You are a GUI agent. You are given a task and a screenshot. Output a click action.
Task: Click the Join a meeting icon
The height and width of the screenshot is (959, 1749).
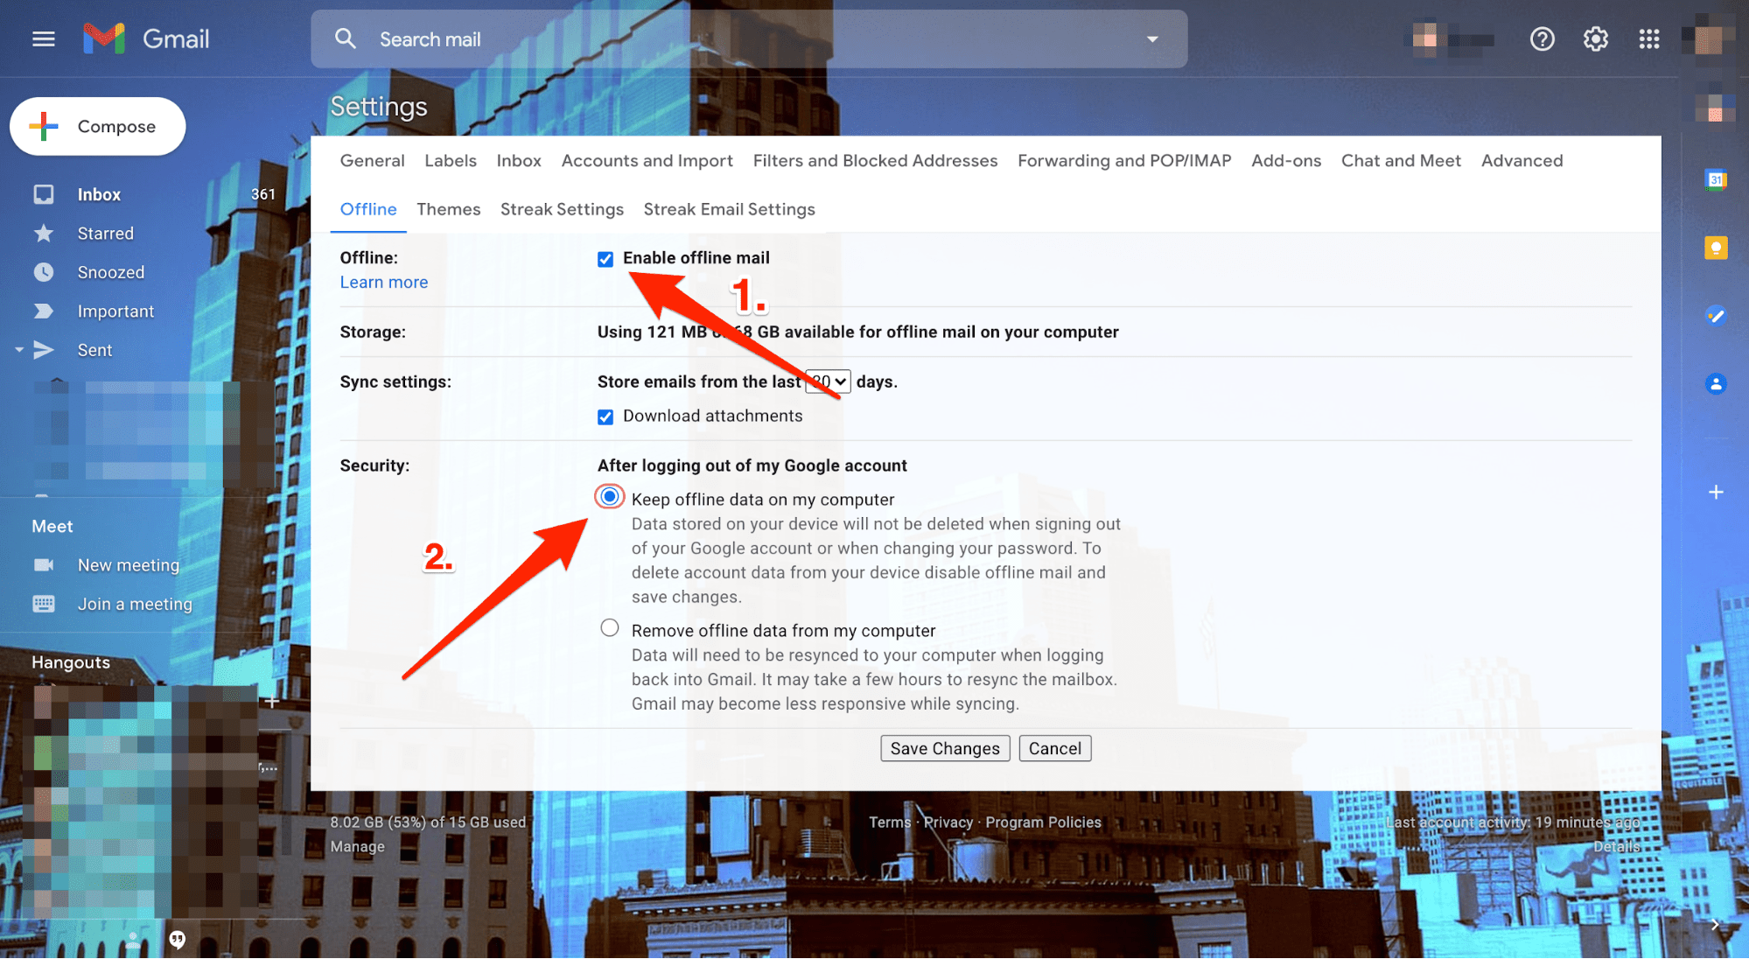[41, 602]
